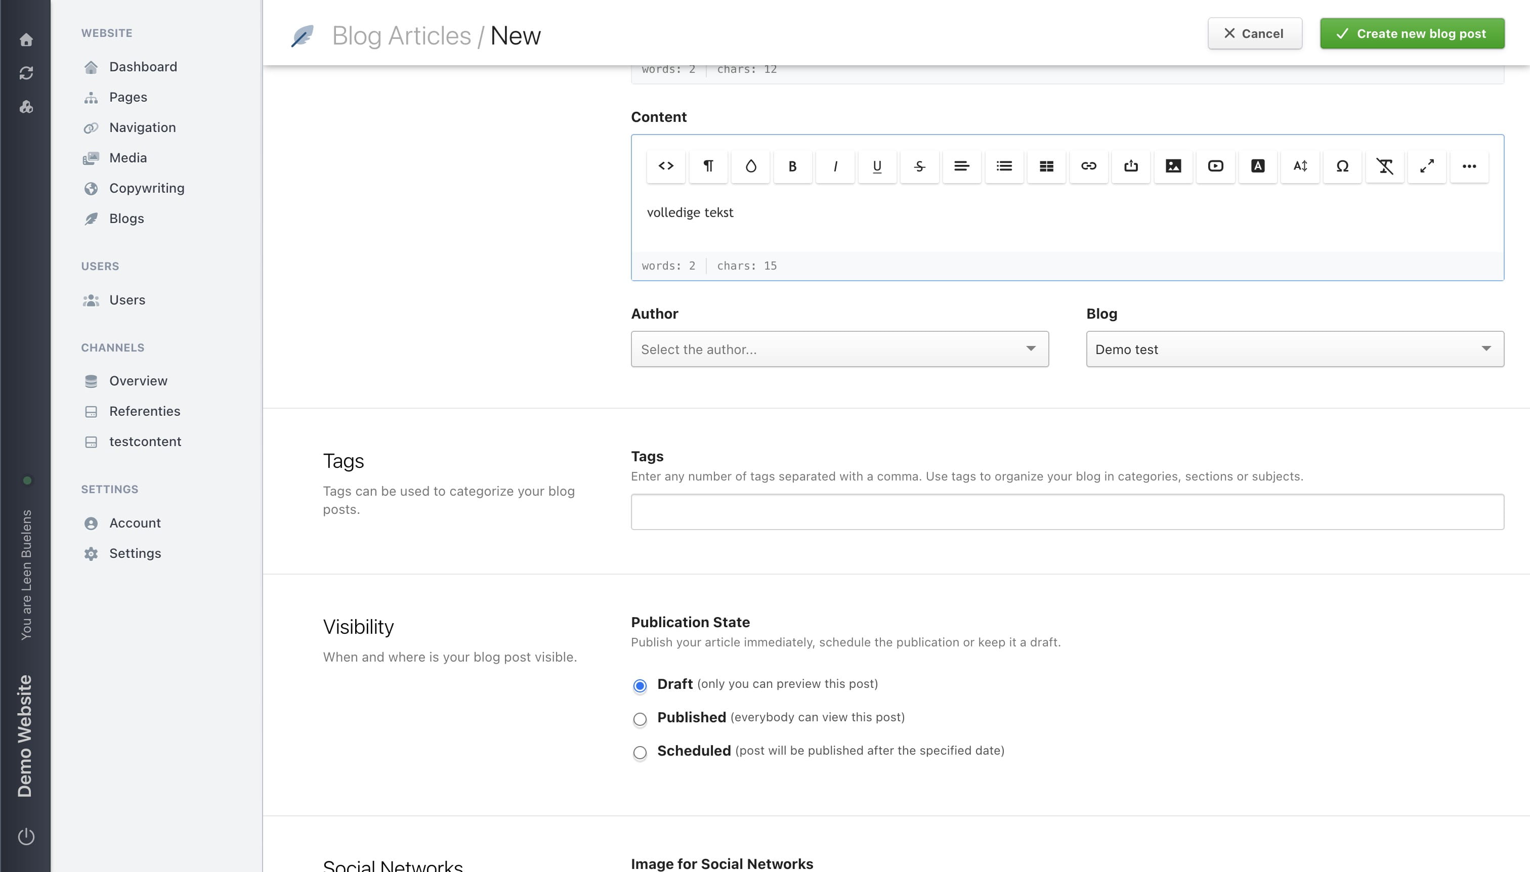Select the Draft publication state
This screenshot has height=872, width=1530.
click(x=639, y=685)
